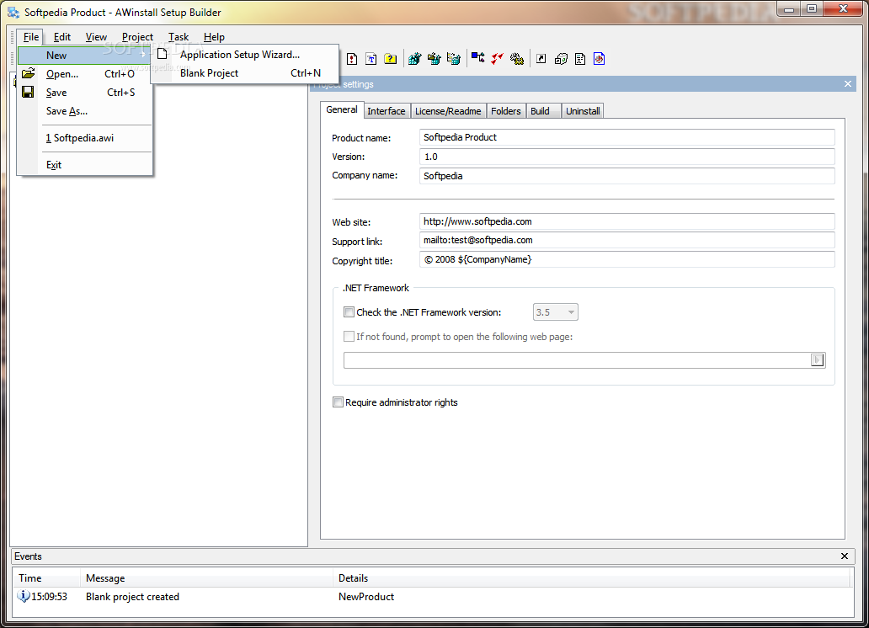Screen dimensions: 869x628
Task: Select the 'Blank project created' event message
Action: tap(132, 596)
